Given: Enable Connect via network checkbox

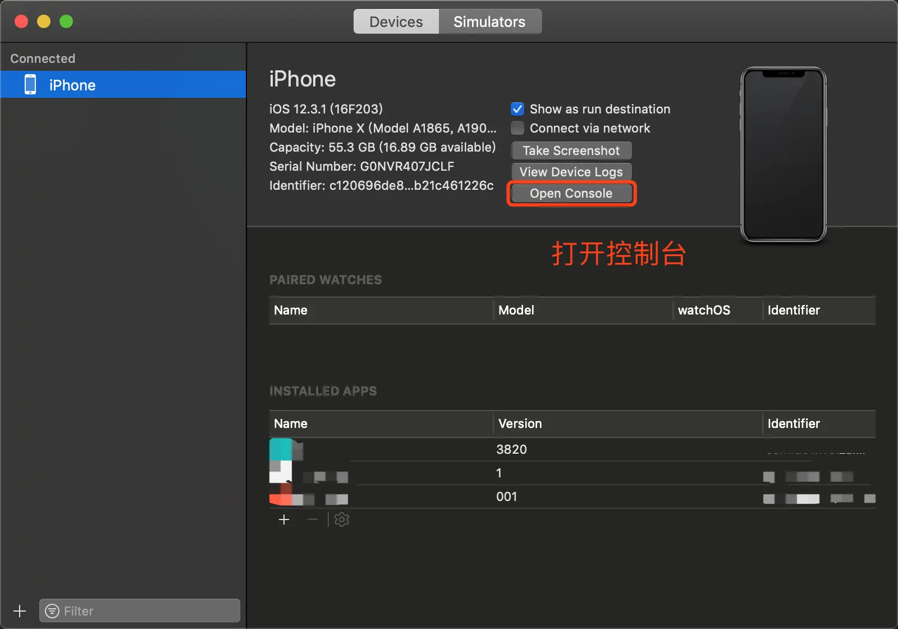Looking at the screenshot, I should tap(517, 128).
